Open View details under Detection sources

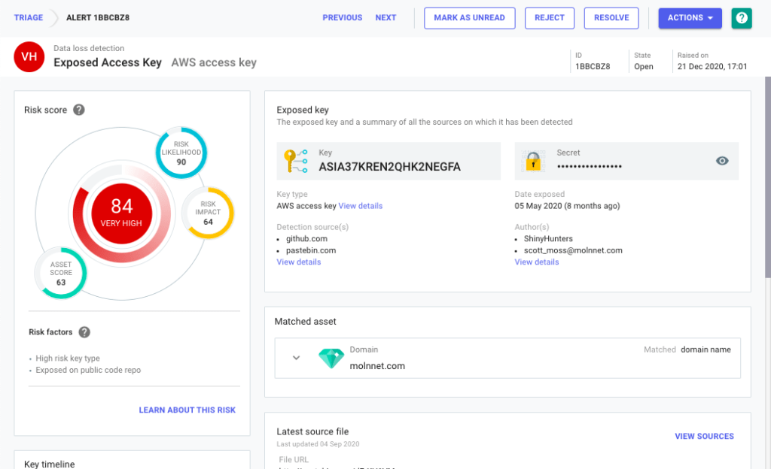[298, 262]
